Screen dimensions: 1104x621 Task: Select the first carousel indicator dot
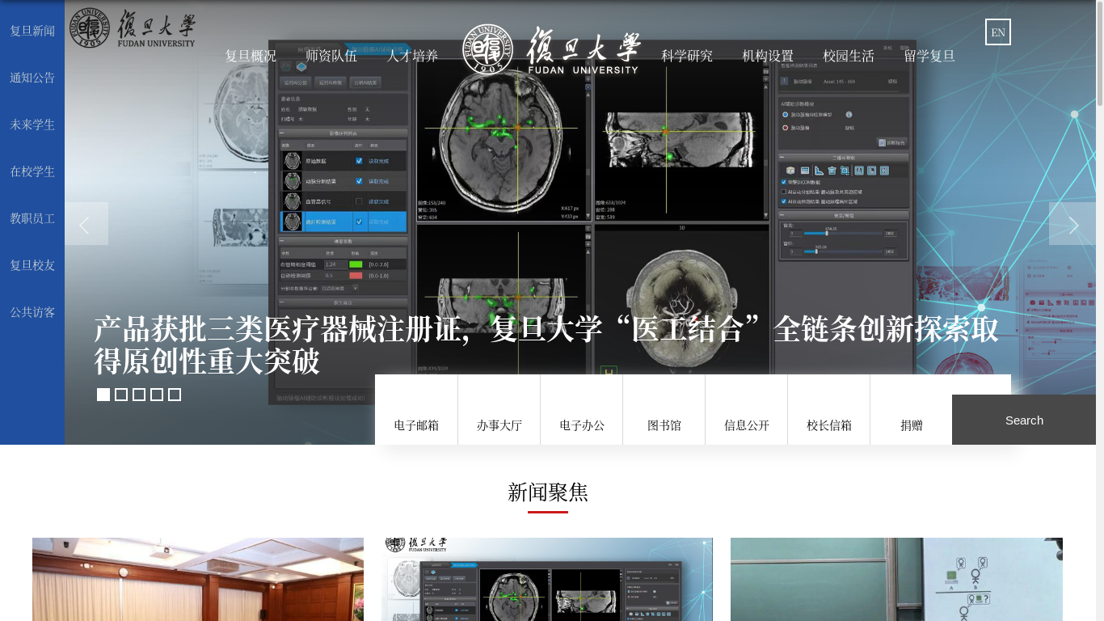coord(103,395)
